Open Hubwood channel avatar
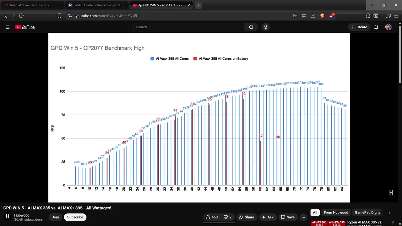Screen dimensions: 402x226 [x=8, y=217]
